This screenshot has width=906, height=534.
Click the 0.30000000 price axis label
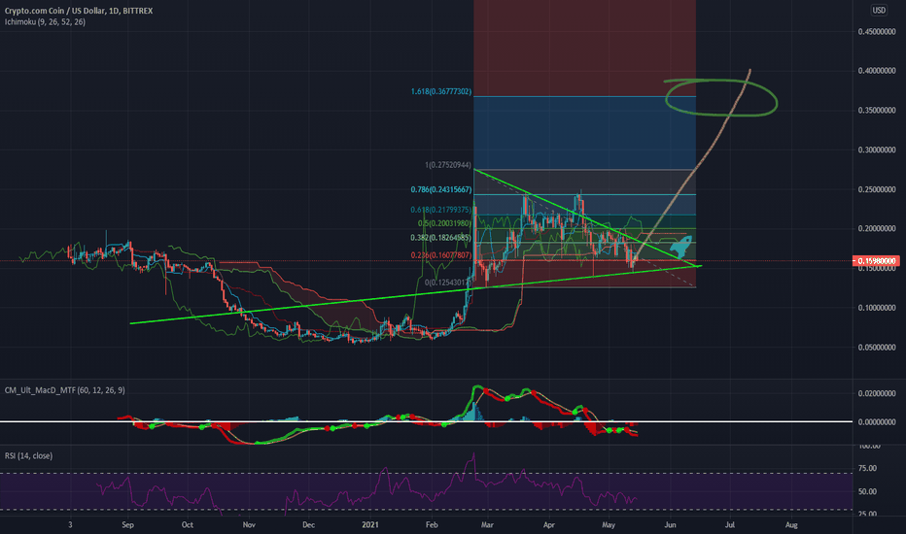point(877,150)
